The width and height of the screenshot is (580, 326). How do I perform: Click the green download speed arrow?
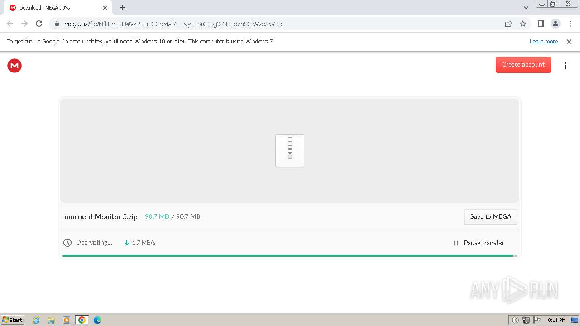[127, 243]
